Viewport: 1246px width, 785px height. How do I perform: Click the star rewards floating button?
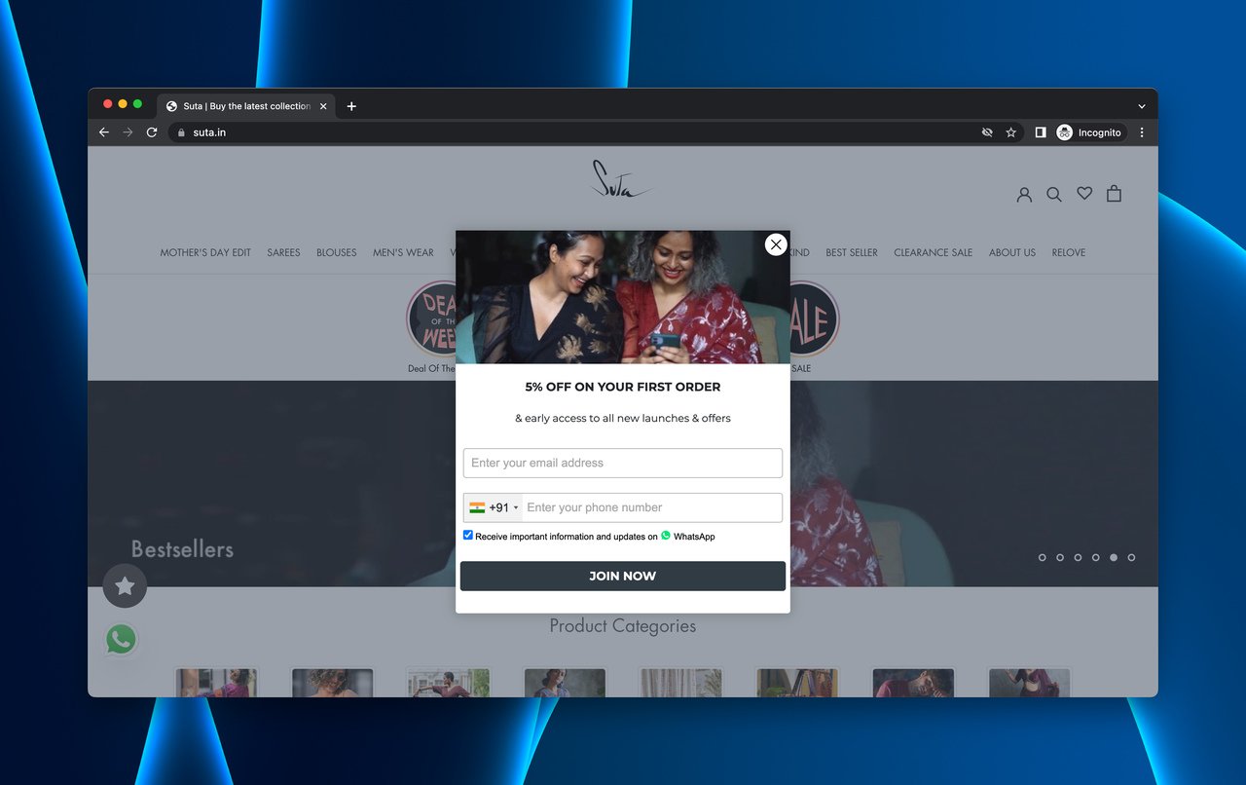pyautogui.click(x=125, y=585)
